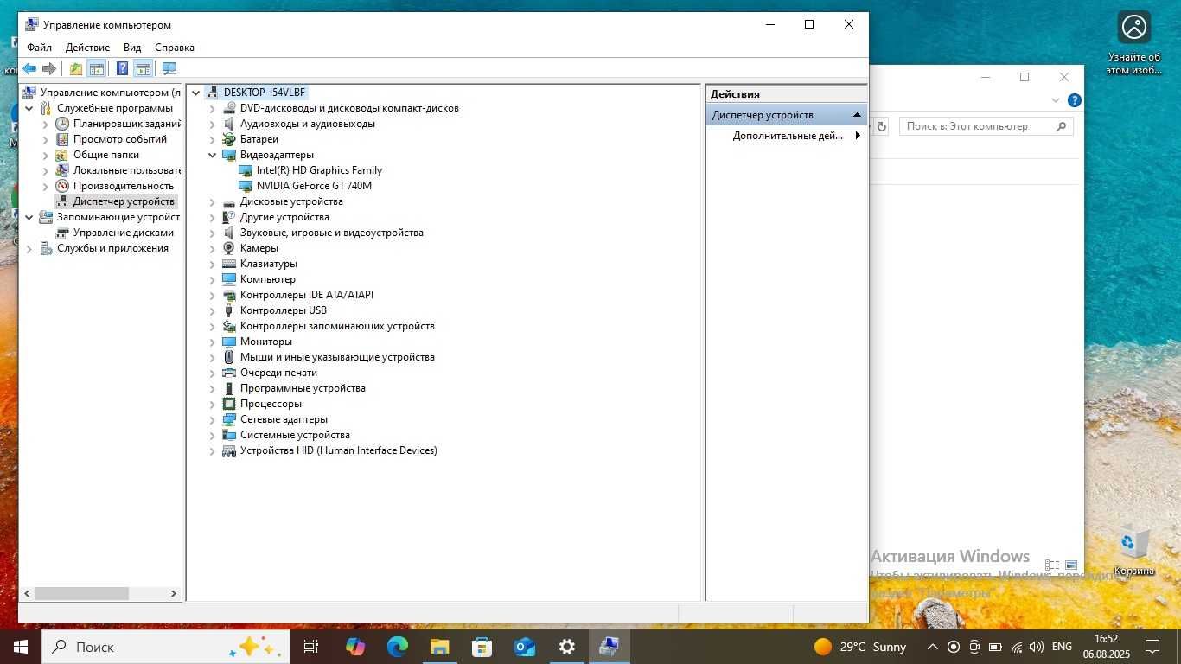This screenshot has width=1181, height=664.
Task: Select Управление дисками in the left tree
Action: tap(124, 233)
